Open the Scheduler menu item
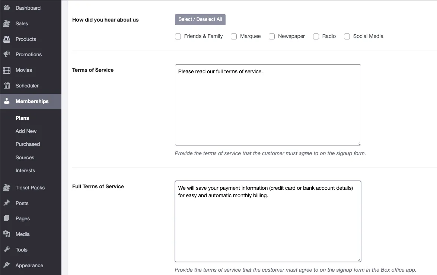The height and width of the screenshot is (275, 437). point(27,86)
